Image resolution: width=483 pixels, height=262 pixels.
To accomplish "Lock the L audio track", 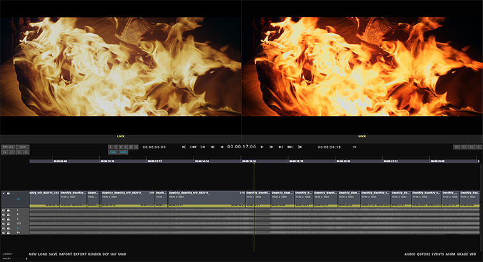I will click(8, 210).
